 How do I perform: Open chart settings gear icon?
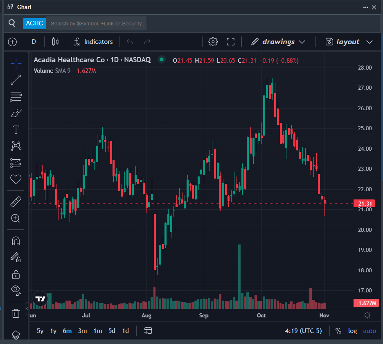(213, 42)
